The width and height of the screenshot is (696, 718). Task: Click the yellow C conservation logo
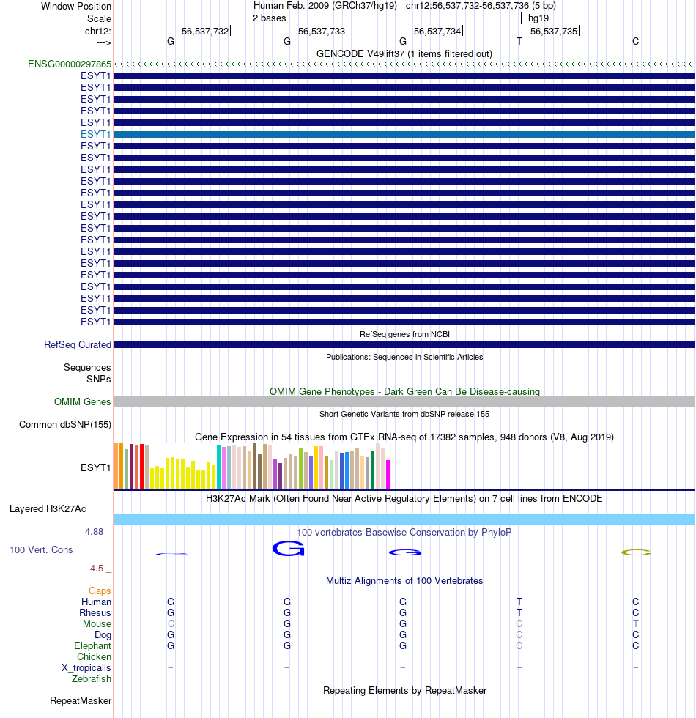tap(636, 552)
